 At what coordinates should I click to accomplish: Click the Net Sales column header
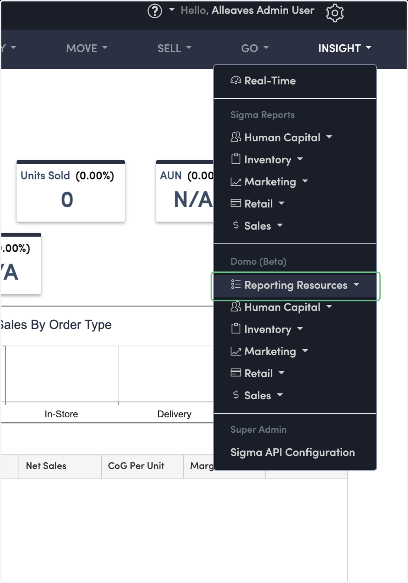60,466
